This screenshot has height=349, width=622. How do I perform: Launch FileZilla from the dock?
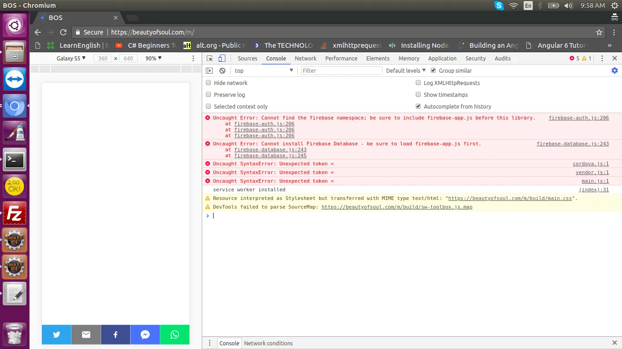tap(15, 213)
